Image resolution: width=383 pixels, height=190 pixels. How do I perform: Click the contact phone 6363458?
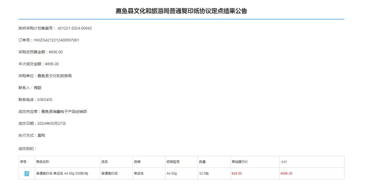(45, 100)
